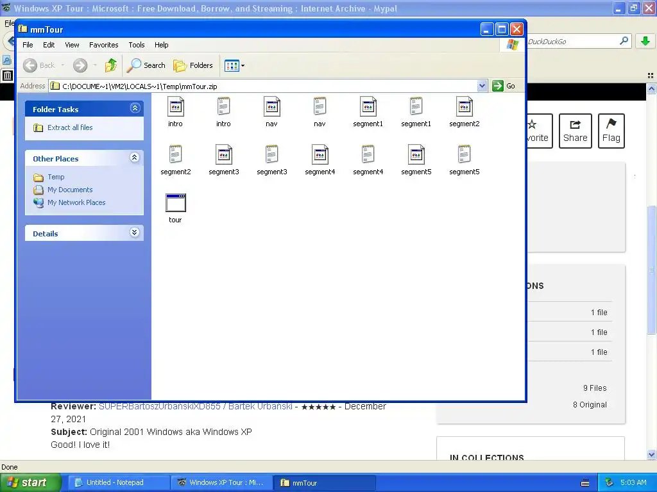This screenshot has width=657, height=492.
Task: Open My Network Places link
Action: pyautogui.click(x=76, y=202)
